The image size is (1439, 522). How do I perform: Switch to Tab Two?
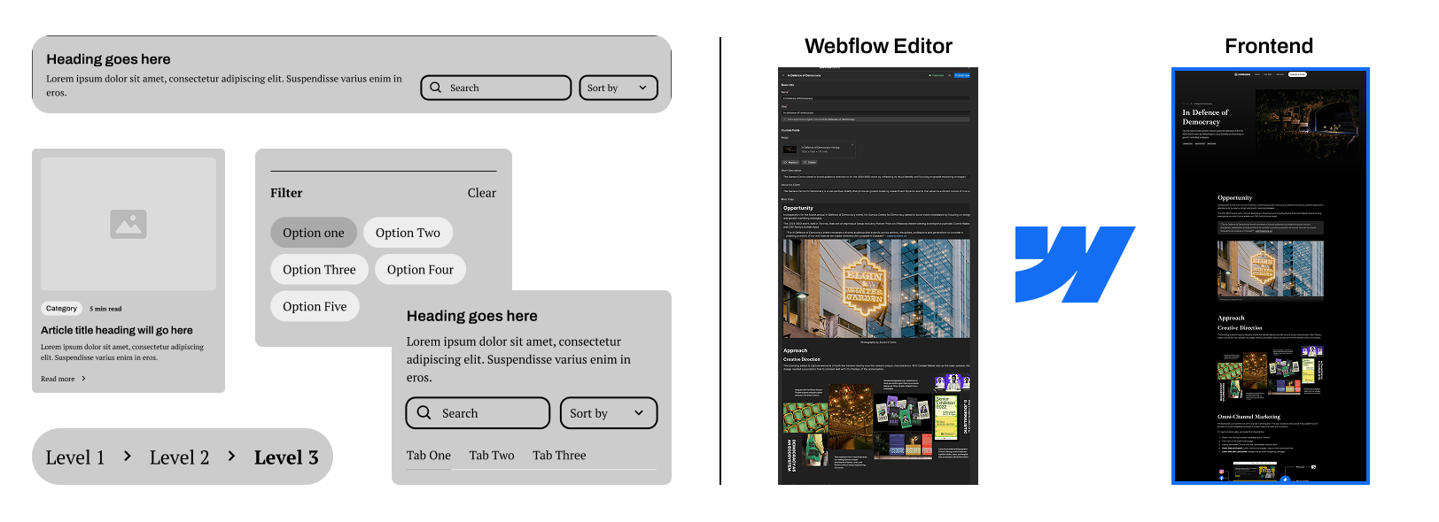492,456
